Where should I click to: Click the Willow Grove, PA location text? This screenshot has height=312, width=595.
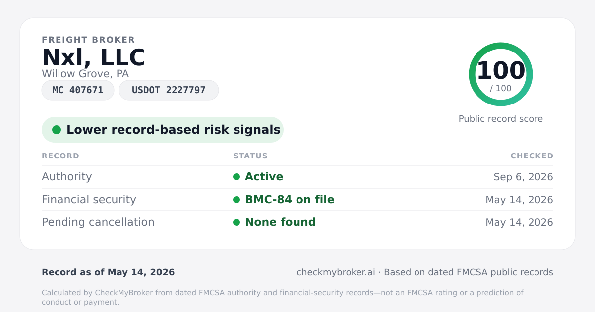coord(85,74)
